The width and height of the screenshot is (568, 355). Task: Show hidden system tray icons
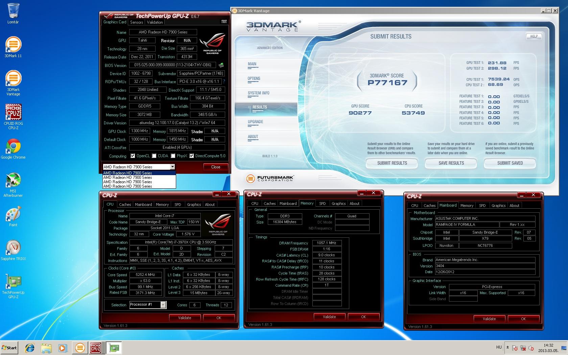point(507,347)
